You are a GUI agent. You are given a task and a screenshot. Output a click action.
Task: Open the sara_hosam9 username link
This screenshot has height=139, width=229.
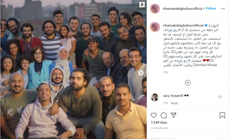coord(173,96)
